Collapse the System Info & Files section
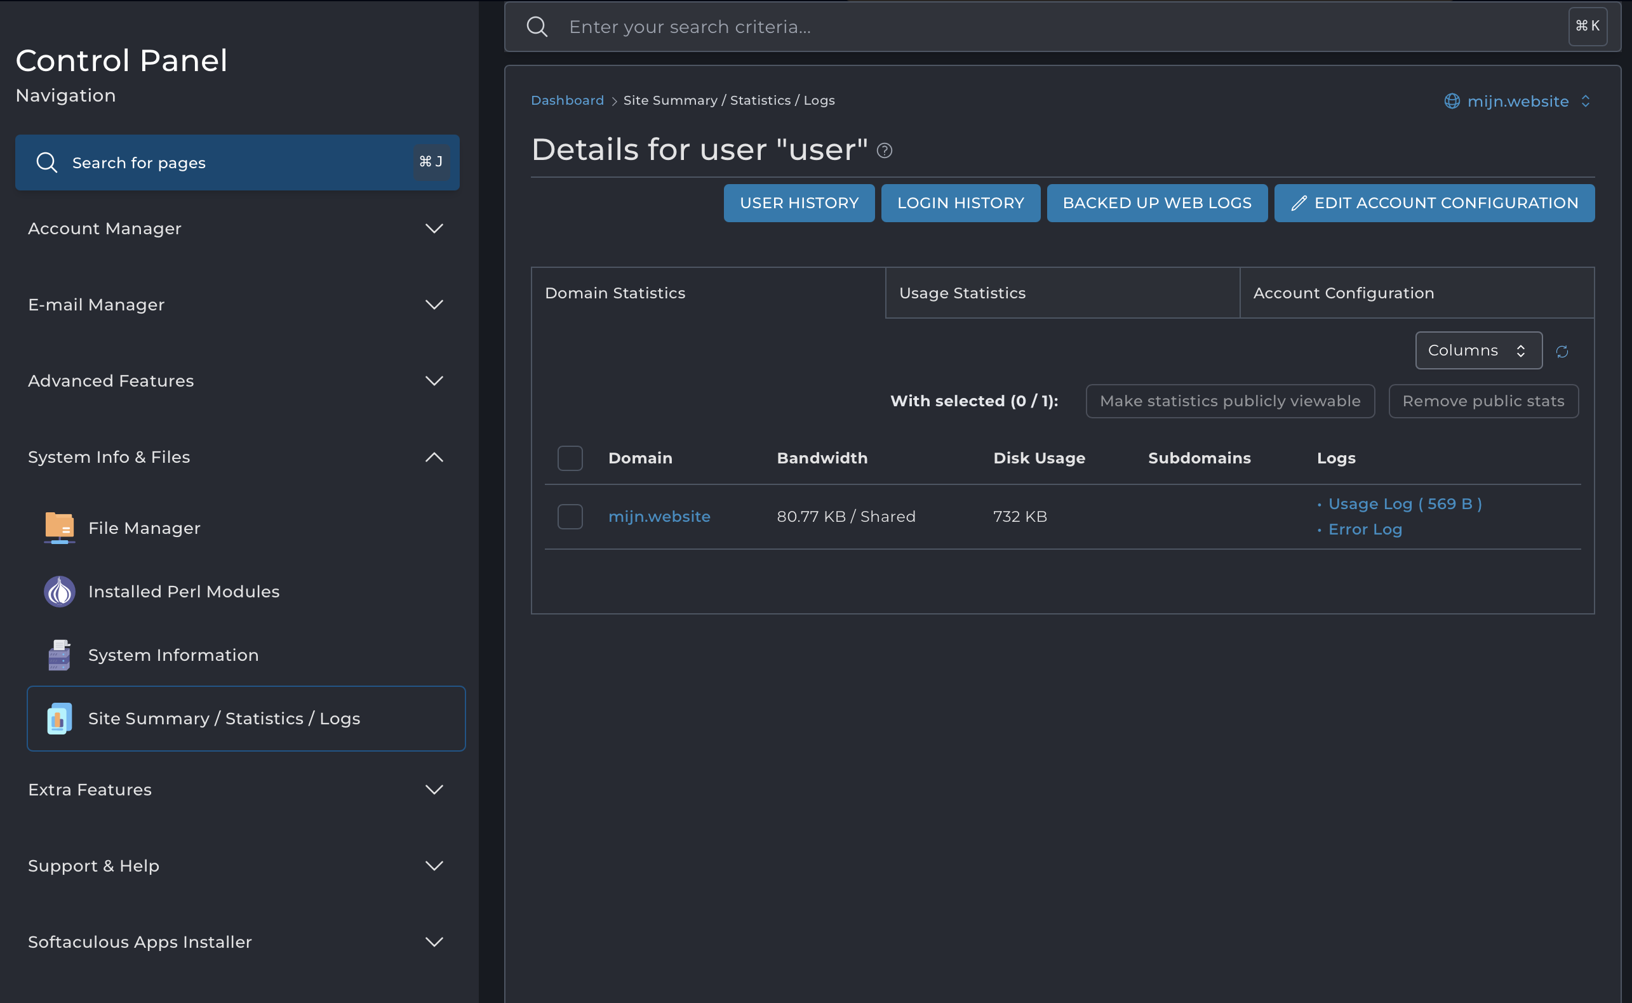Screen dimensions: 1632x1003 coord(434,457)
